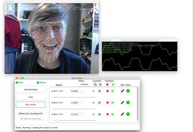Image resolution: width=193 pixels, height=132 pixels.
Task: Toggle record for outputs-3
Action: tap(107, 114)
